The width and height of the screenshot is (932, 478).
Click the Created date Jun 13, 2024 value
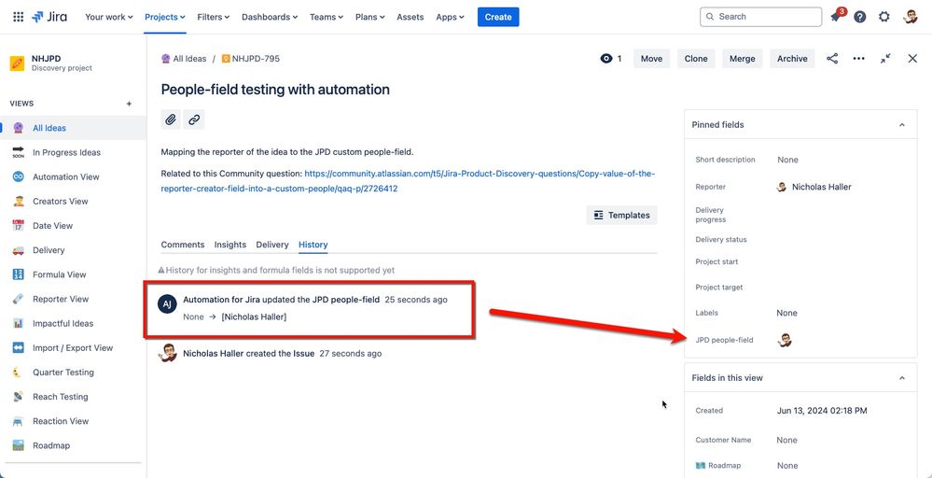(x=821, y=410)
